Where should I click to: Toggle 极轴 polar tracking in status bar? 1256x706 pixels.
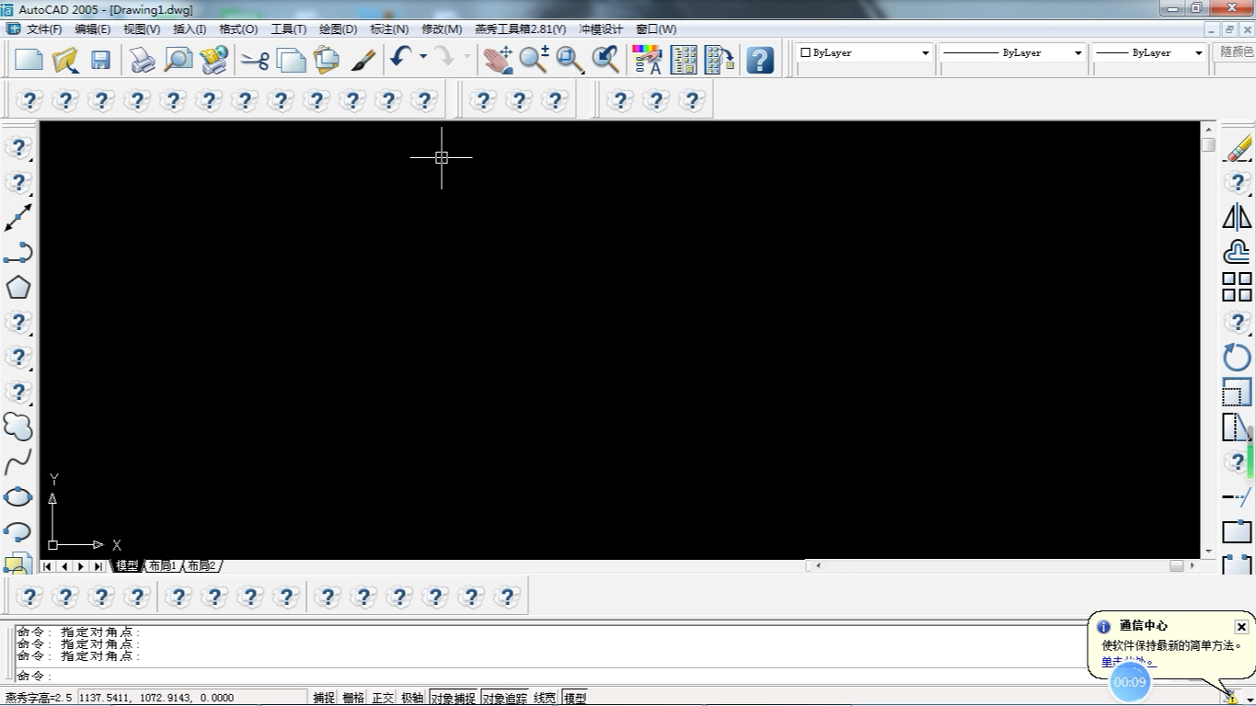[x=412, y=698]
